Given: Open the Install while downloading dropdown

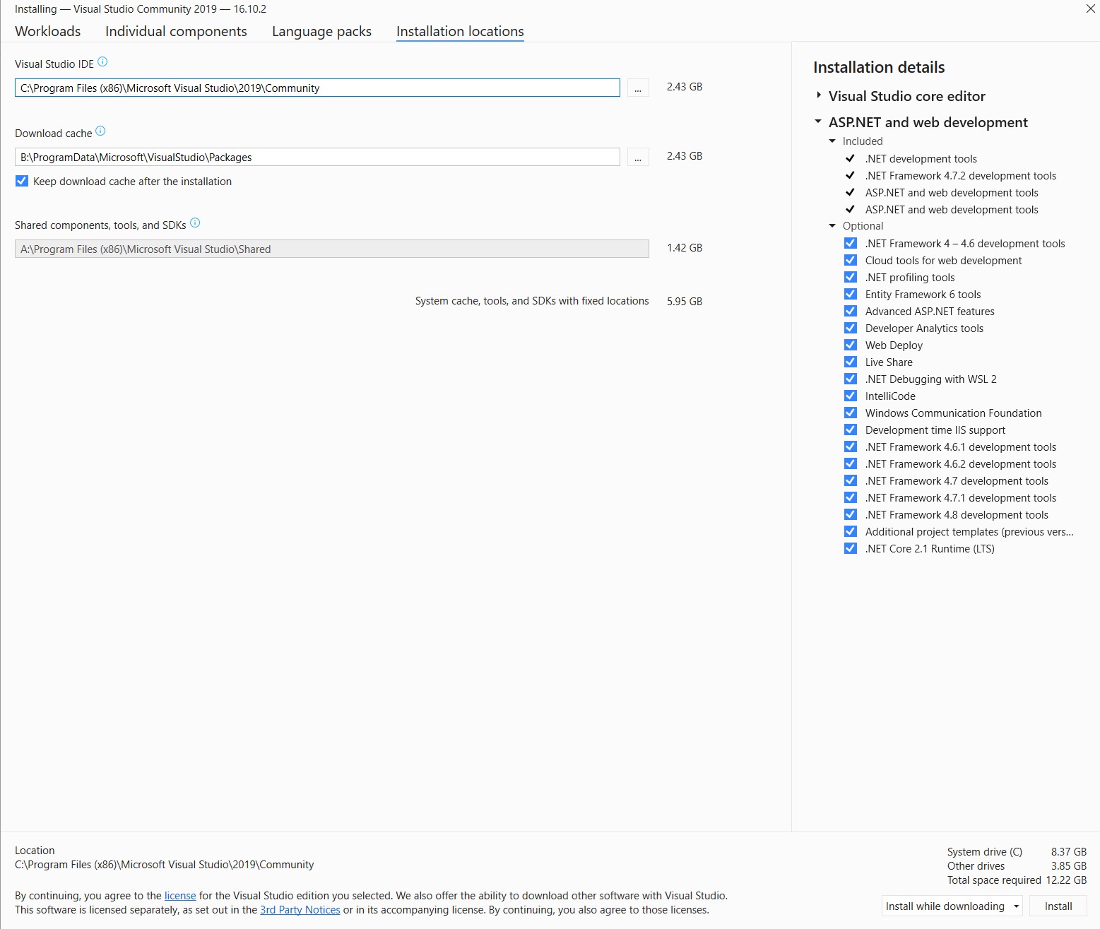Looking at the screenshot, I should coord(952,906).
